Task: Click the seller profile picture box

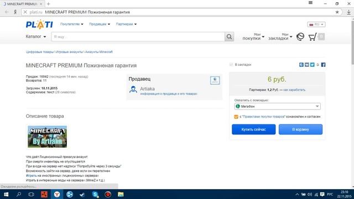Action: coord(215,80)
